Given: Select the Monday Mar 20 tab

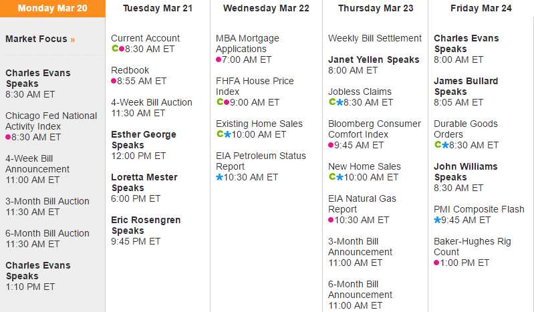Looking at the screenshot, I should (x=52, y=9).
